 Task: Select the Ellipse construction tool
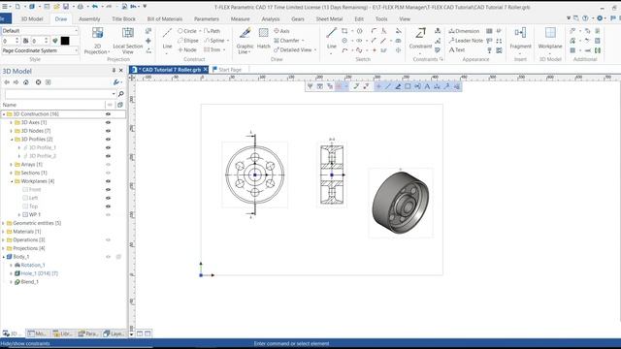pos(187,41)
